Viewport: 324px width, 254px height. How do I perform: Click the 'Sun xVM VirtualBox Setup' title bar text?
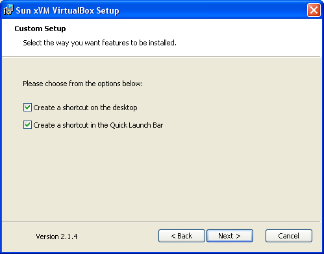tap(68, 10)
